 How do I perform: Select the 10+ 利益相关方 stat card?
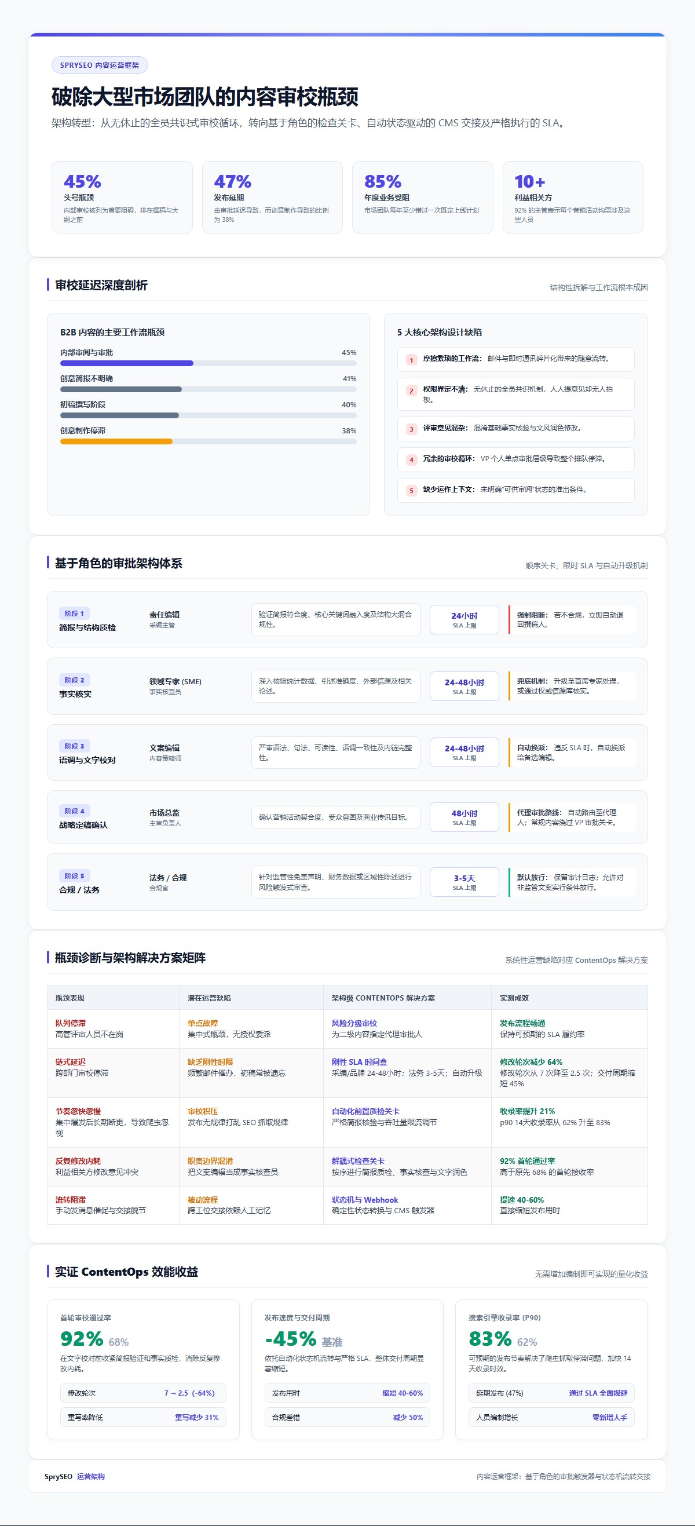click(573, 197)
